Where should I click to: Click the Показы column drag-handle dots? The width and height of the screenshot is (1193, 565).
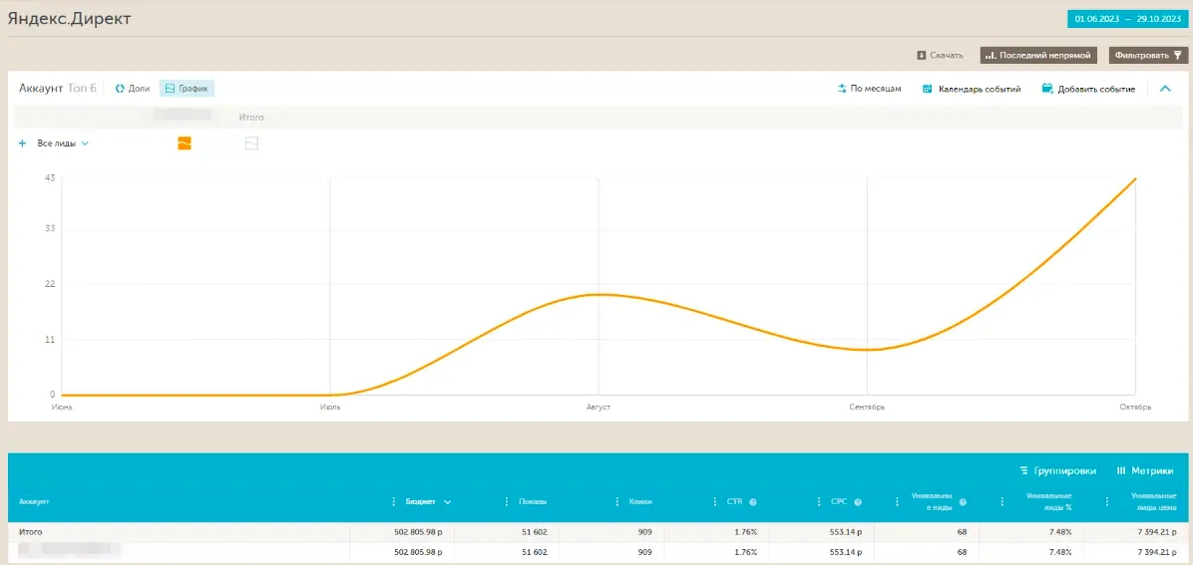[507, 502]
